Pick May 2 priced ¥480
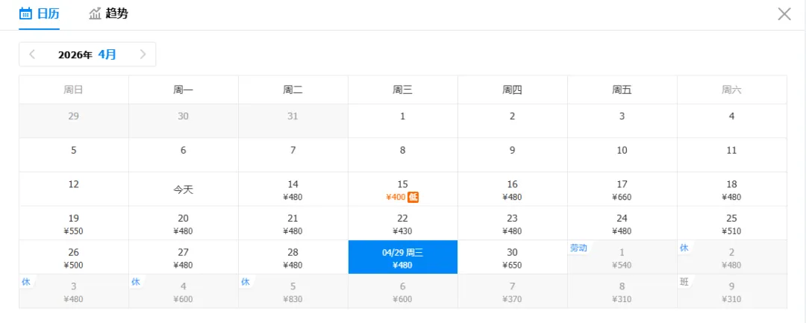This screenshot has height=323, width=806. 732,257
